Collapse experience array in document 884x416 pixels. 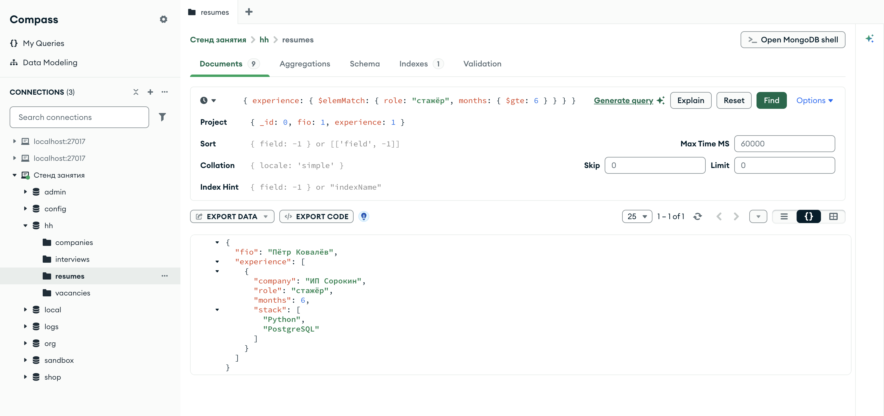[217, 262]
